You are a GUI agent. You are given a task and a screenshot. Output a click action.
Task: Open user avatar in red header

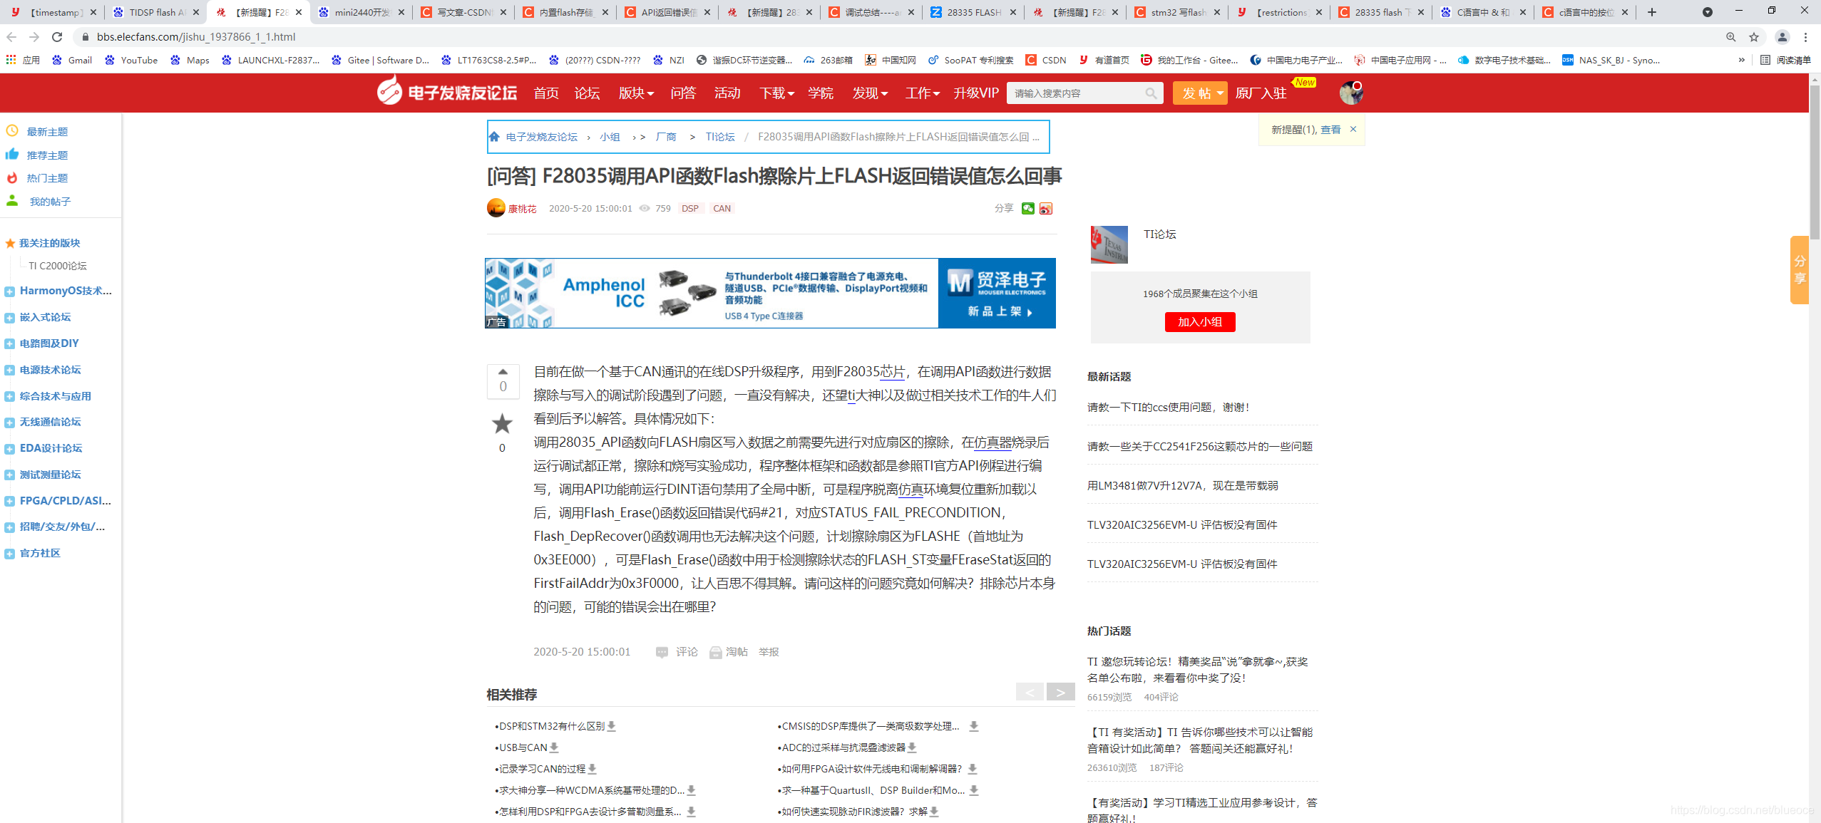tap(1350, 93)
